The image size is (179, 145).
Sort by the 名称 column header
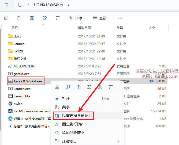(15, 28)
